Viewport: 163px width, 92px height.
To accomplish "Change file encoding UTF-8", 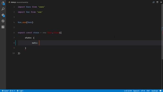I will click(x=143, y=91).
